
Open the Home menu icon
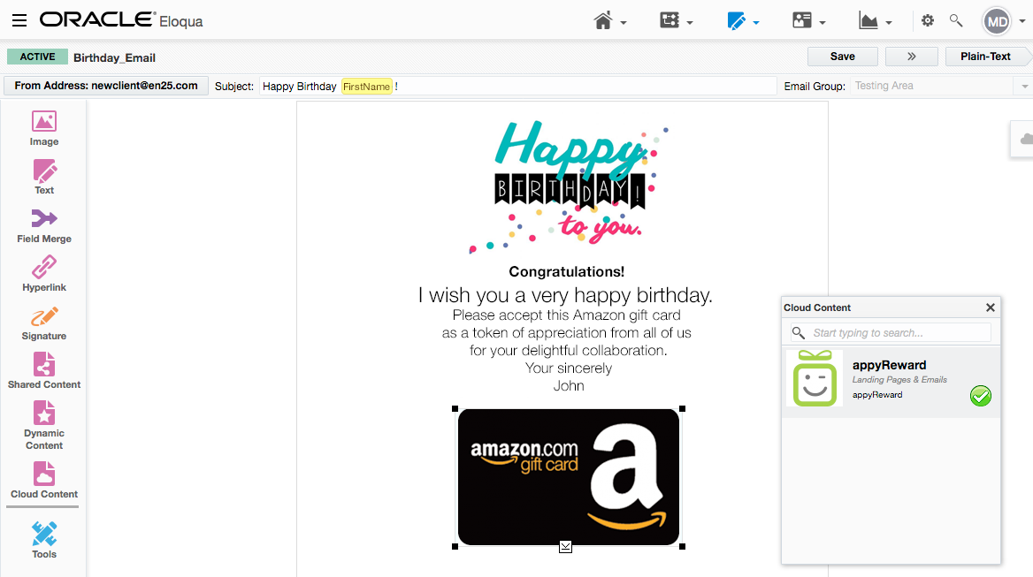pyautogui.click(x=603, y=21)
